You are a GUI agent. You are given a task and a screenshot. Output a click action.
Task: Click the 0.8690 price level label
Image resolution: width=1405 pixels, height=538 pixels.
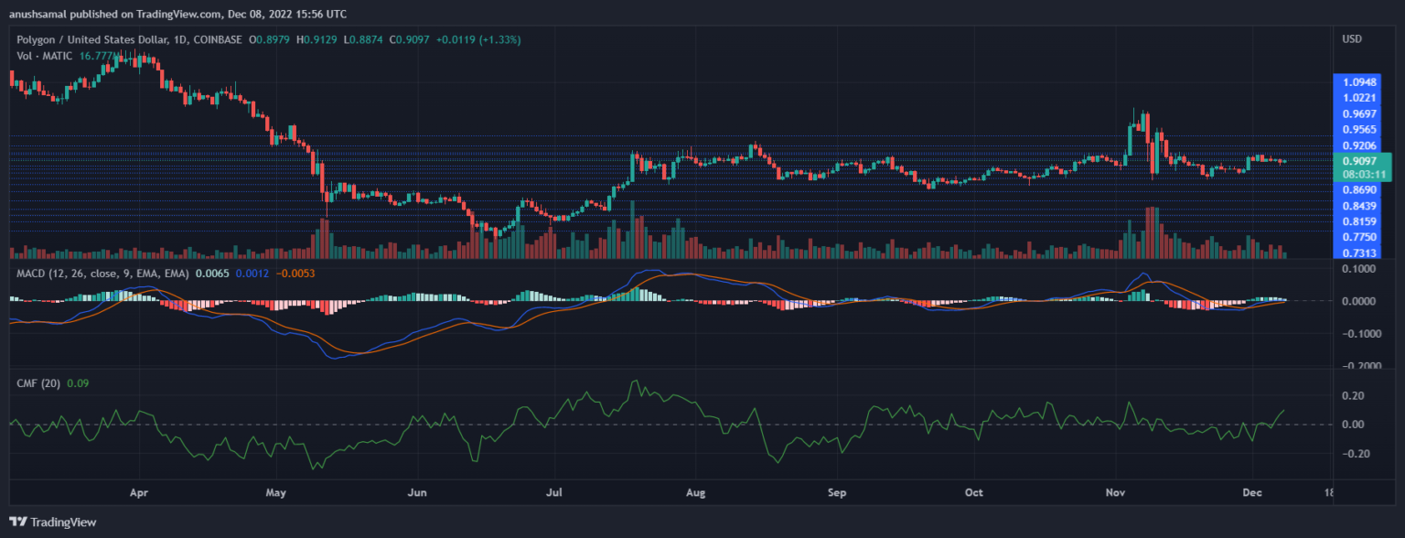pos(1360,188)
